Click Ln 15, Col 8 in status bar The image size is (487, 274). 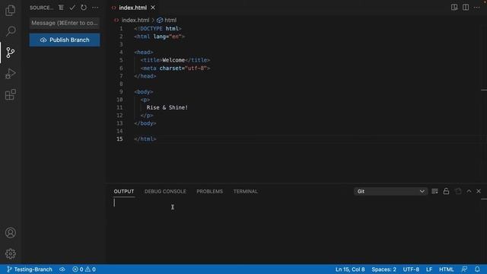[x=350, y=269]
